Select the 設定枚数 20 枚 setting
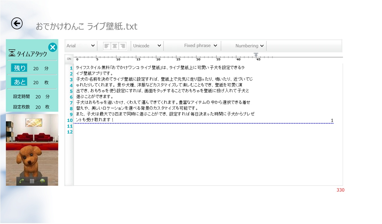 pos(31,107)
